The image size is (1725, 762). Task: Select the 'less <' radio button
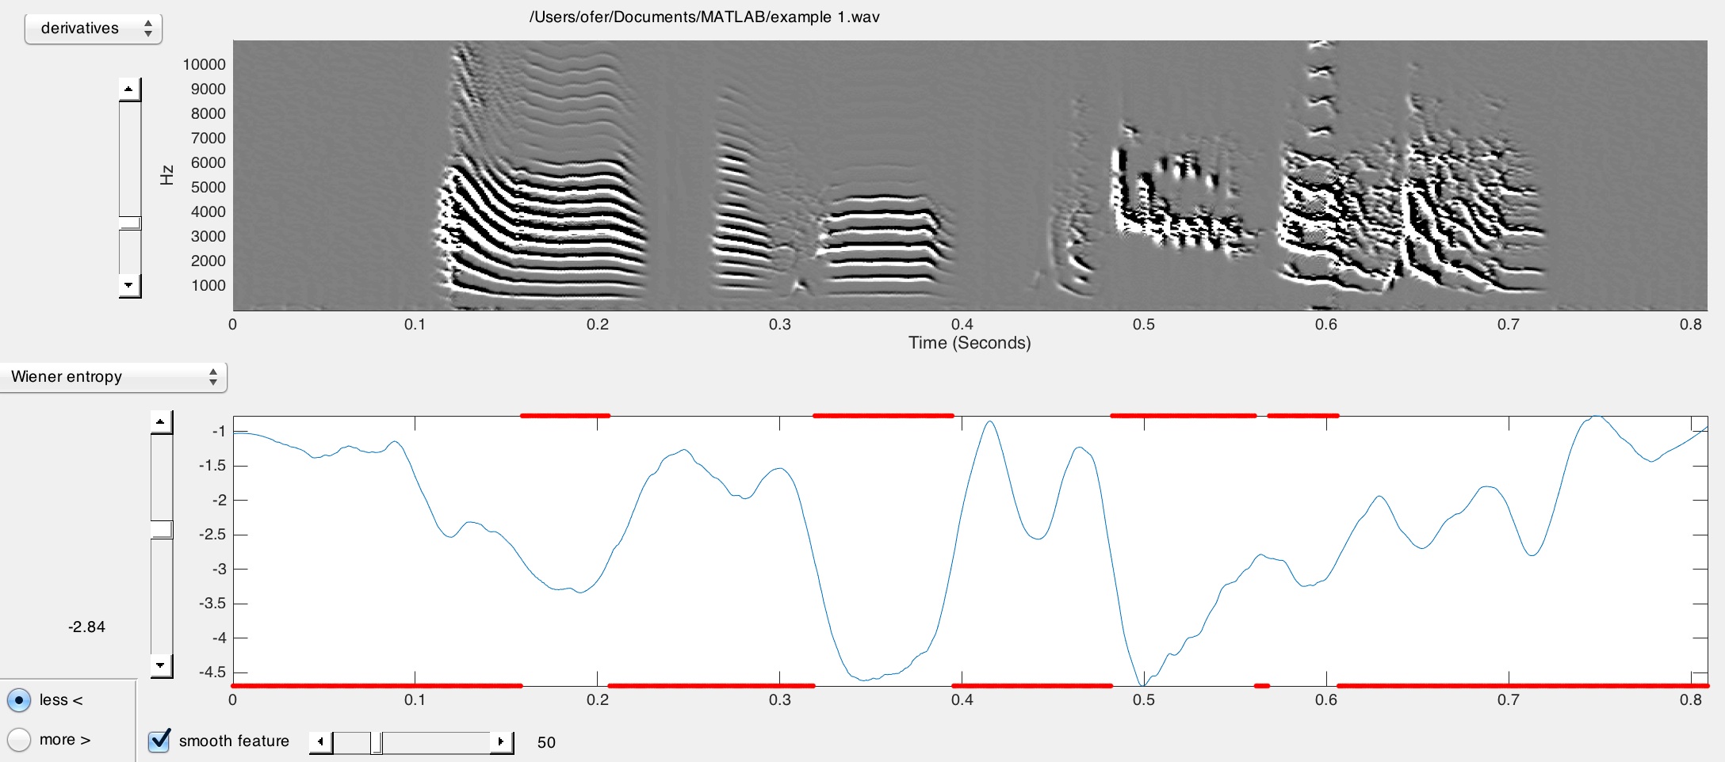tap(19, 700)
